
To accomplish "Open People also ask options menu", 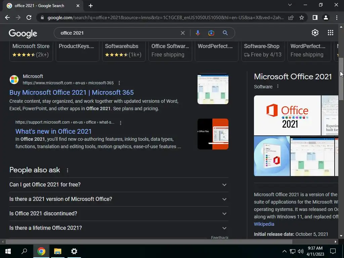I will coord(67,170).
